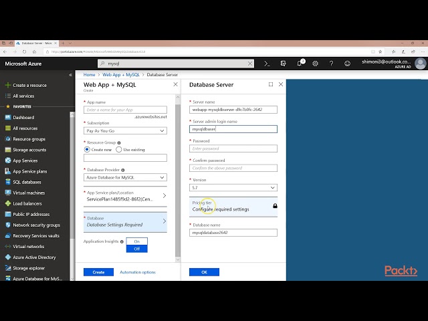Focus the resource group name field
The image size is (428, 321).
[x=125, y=158]
